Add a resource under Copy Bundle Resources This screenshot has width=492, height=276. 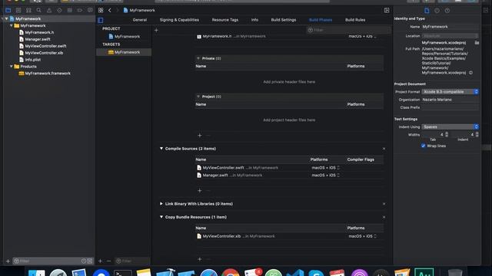click(200, 259)
